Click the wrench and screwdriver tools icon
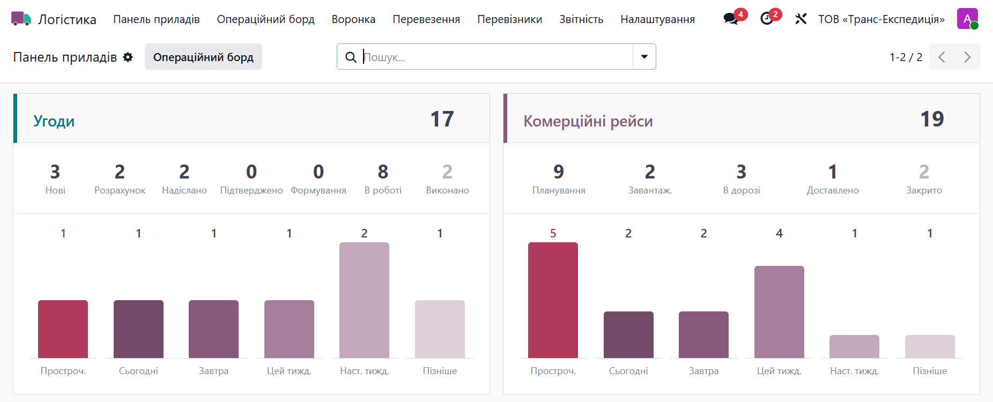Image resolution: width=993 pixels, height=402 pixels. pos(801,19)
